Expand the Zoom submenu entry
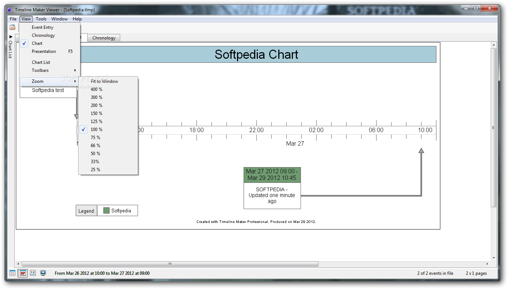 tap(50, 81)
